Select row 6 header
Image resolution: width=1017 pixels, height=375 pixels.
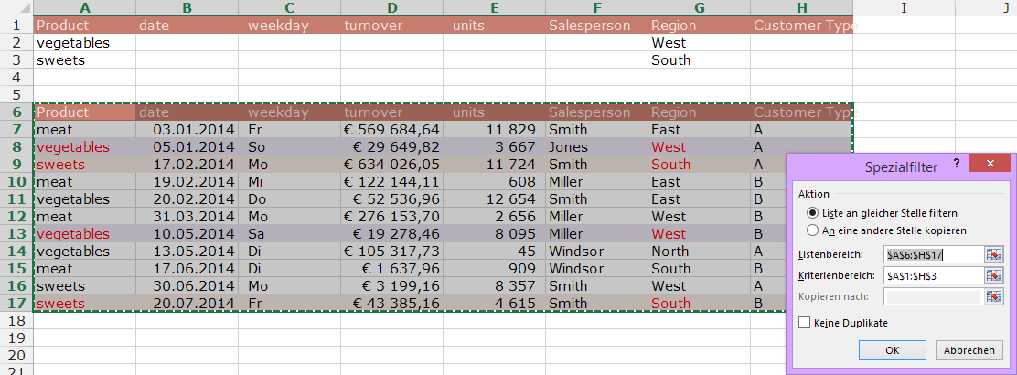[16, 112]
